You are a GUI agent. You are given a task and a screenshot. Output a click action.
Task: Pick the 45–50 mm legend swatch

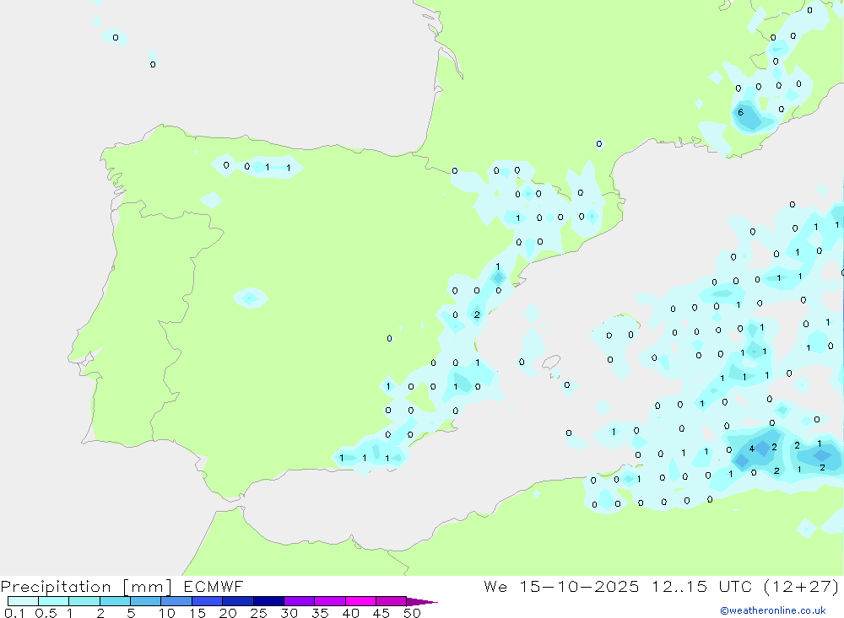coord(391,601)
